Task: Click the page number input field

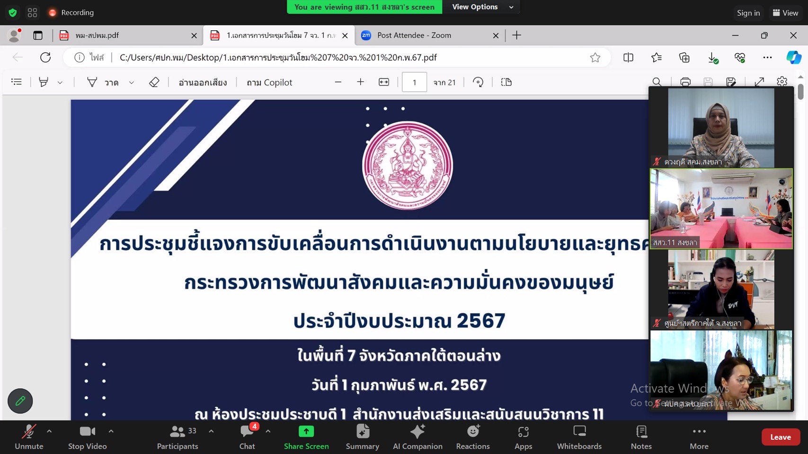Action: [414, 82]
